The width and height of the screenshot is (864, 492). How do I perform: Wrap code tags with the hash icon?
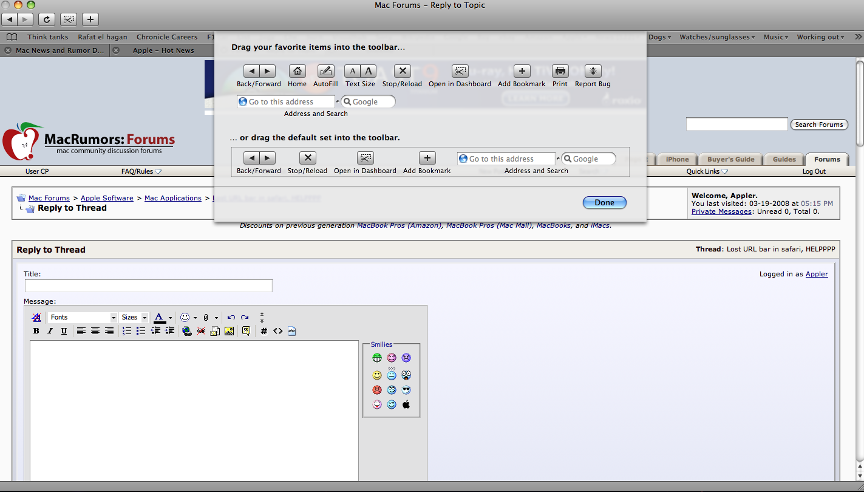(x=264, y=331)
